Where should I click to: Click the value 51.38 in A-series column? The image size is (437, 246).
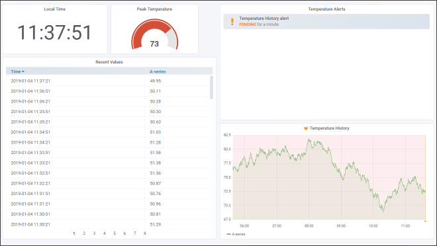[156, 163]
